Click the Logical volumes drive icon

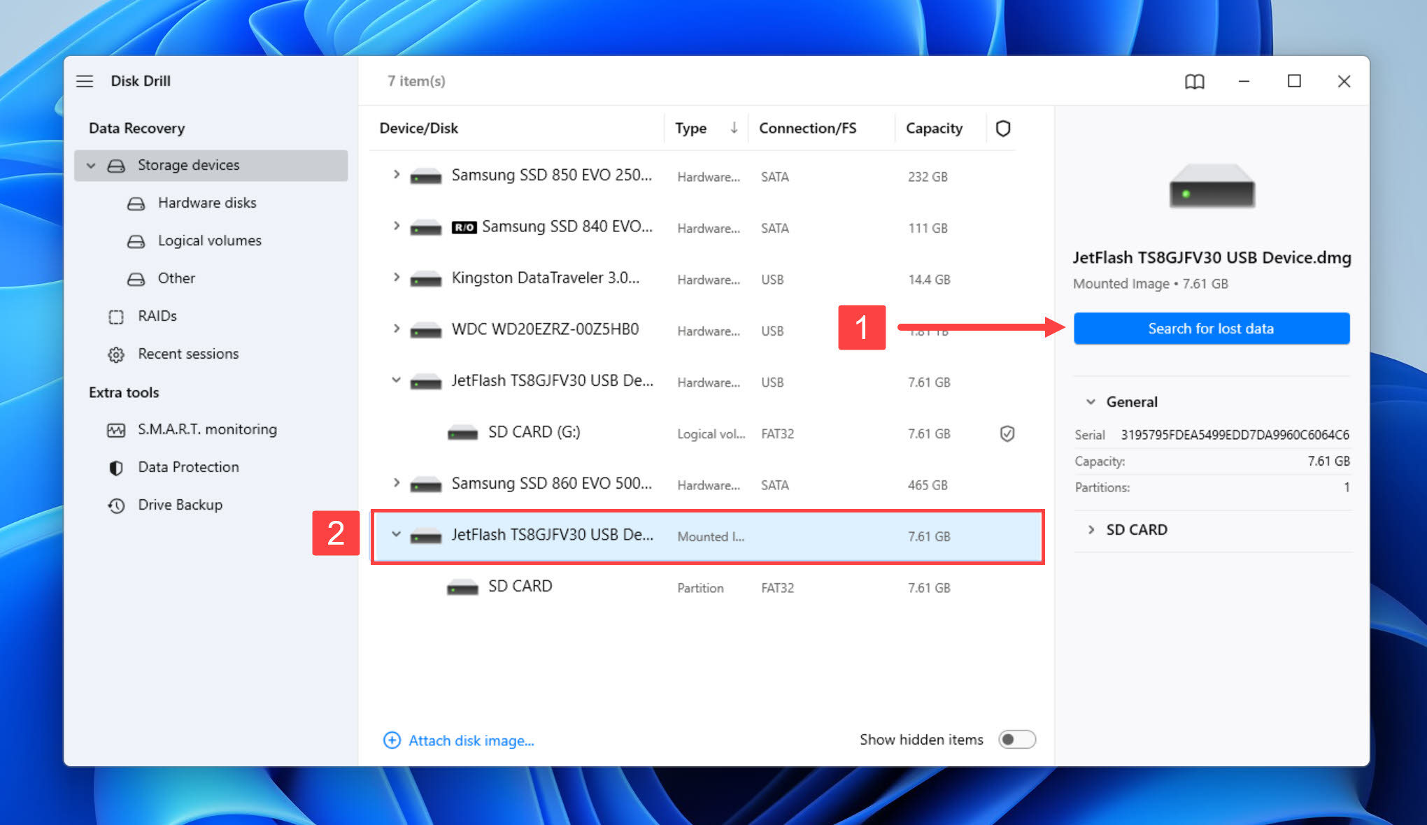coord(136,241)
